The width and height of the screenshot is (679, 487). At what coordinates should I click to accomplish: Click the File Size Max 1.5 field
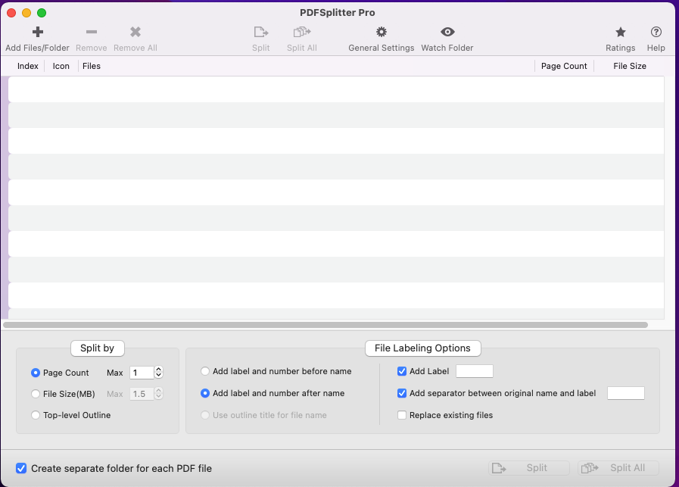(x=142, y=394)
